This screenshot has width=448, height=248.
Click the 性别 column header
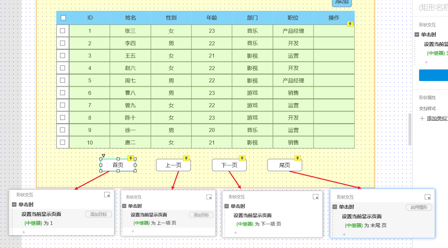pyautogui.click(x=171, y=18)
